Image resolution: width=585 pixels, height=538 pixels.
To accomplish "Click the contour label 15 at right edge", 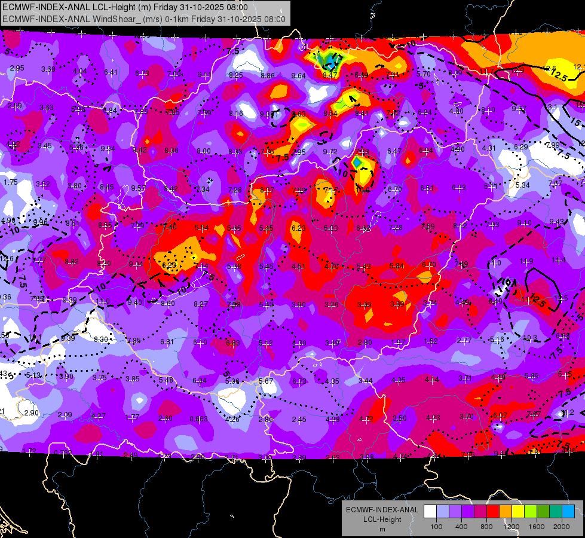I will coord(575,123).
